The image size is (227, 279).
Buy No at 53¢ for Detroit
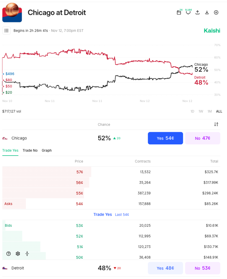[203, 268]
